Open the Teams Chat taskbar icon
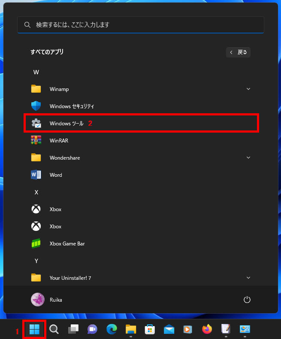Screen dimensions: 281x339 pos(92,329)
